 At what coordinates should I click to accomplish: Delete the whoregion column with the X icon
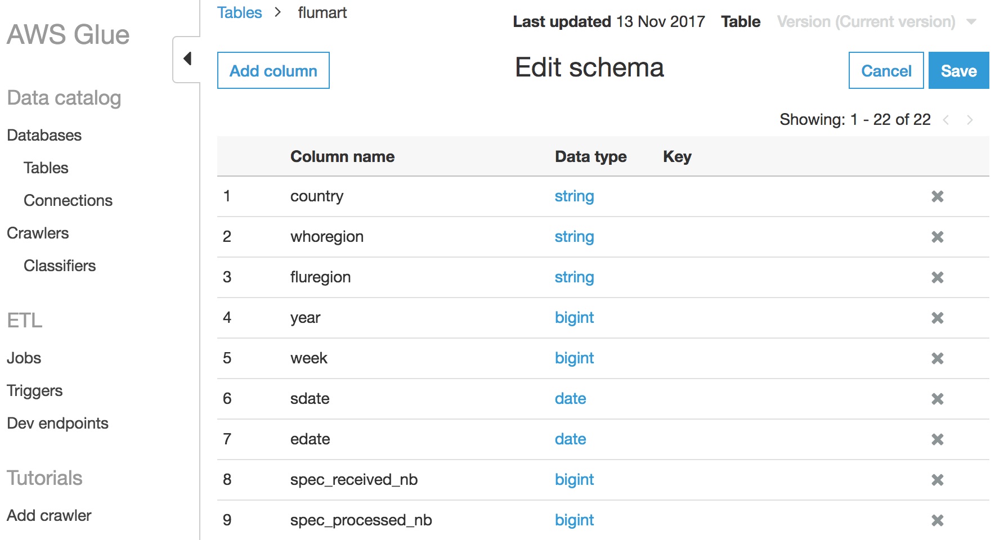point(938,237)
